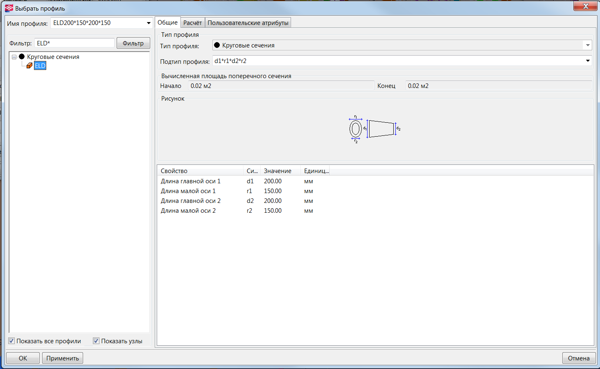Collapse the Круговые сечения tree node
600x369 pixels.
(x=14, y=57)
